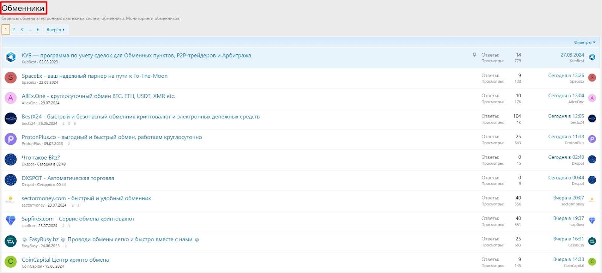Open the page ellipsis selector
This screenshot has width=602, height=273.
click(30, 30)
